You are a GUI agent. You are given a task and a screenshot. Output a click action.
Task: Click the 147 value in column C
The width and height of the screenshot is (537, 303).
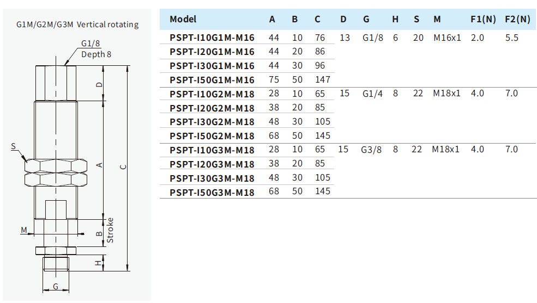coord(322,80)
